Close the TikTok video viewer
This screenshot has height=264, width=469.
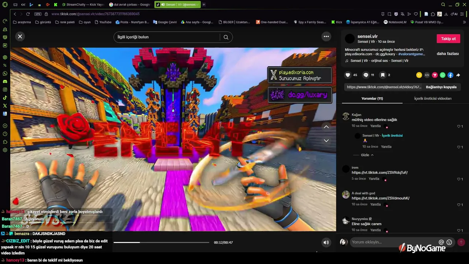(x=20, y=36)
